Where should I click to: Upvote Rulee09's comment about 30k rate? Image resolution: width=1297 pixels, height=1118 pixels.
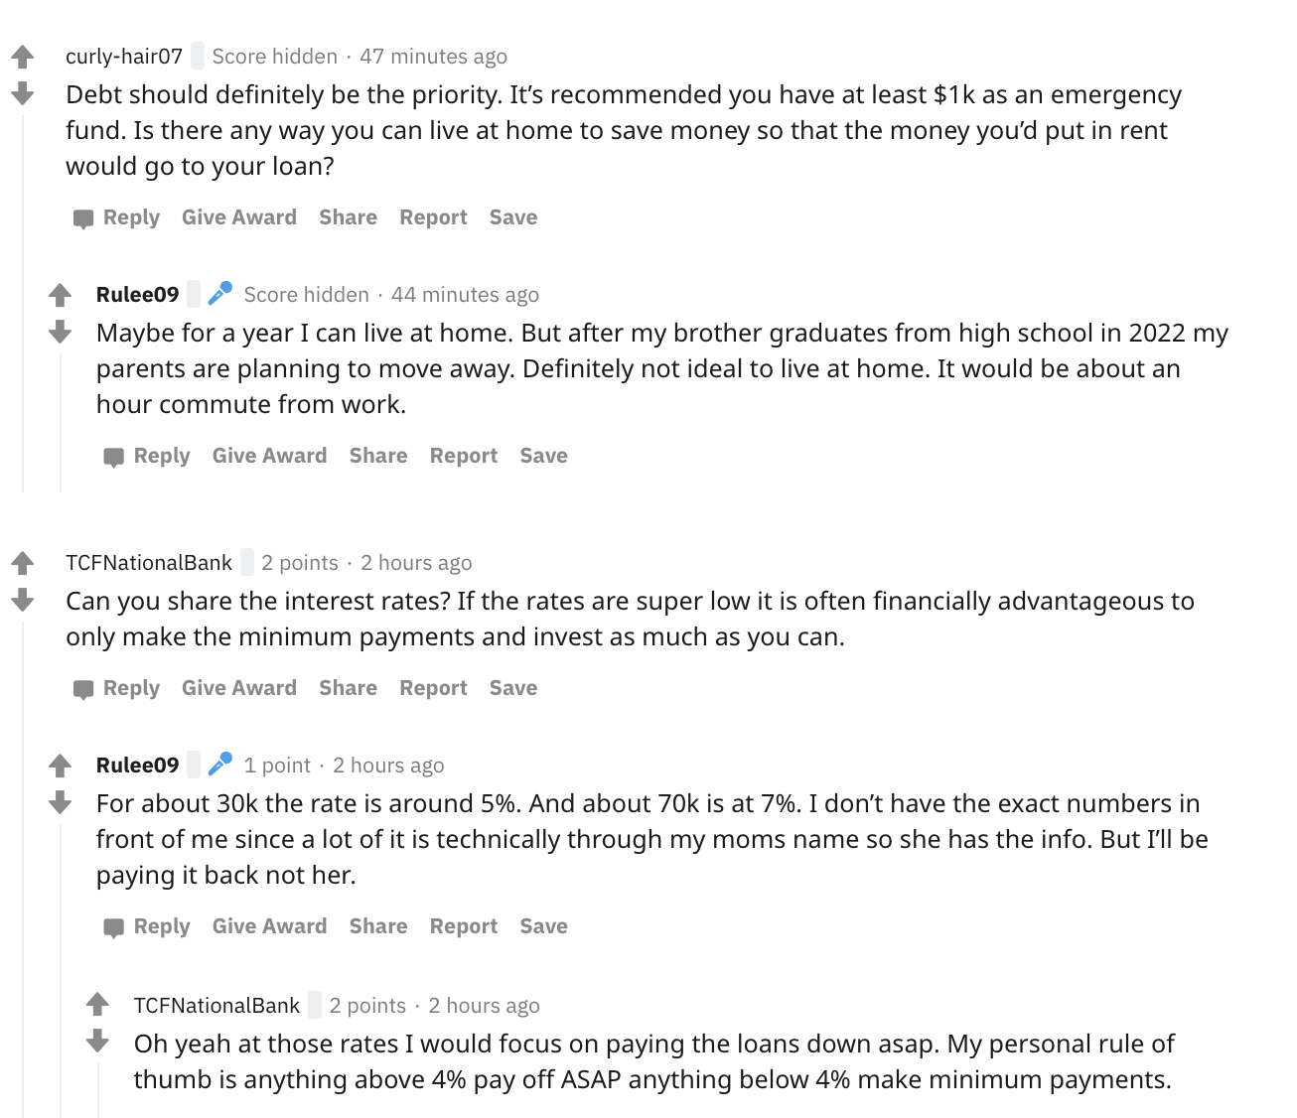tap(60, 766)
